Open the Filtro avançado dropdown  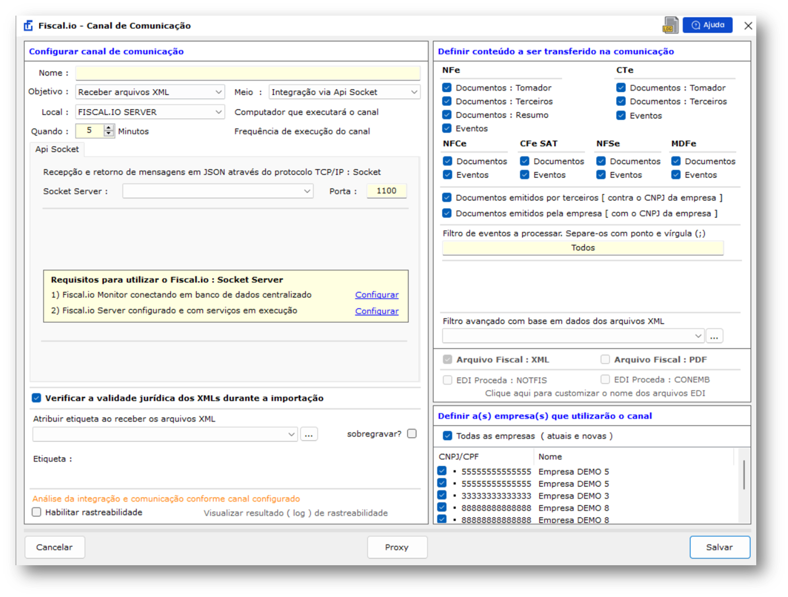[x=574, y=336]
